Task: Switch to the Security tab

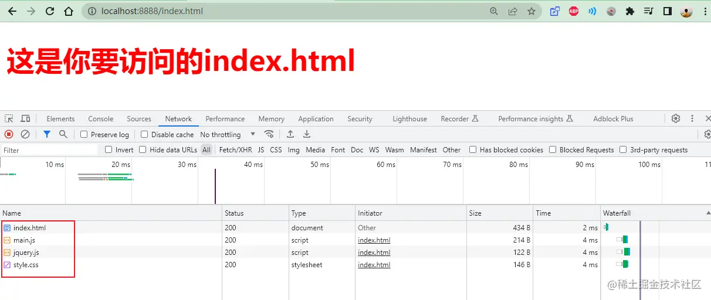Action: [x=360, y=118]
